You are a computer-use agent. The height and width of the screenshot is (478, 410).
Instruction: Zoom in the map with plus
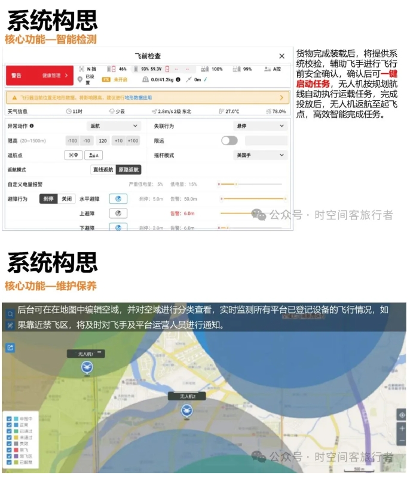[402, 428]
